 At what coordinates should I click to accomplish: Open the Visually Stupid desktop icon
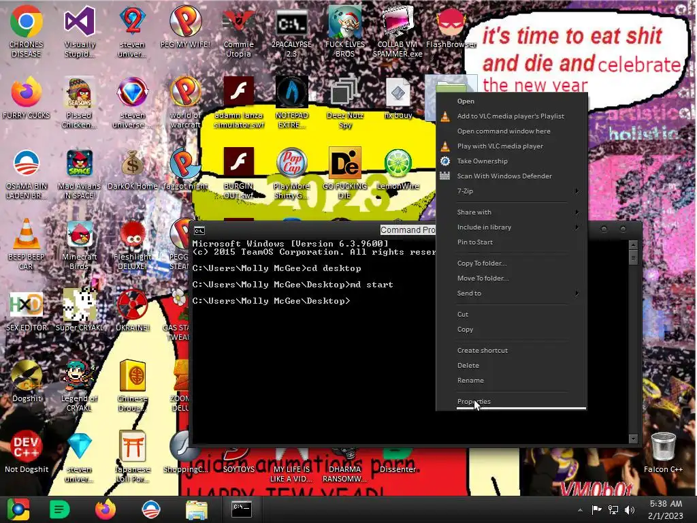tap(79, 31)
